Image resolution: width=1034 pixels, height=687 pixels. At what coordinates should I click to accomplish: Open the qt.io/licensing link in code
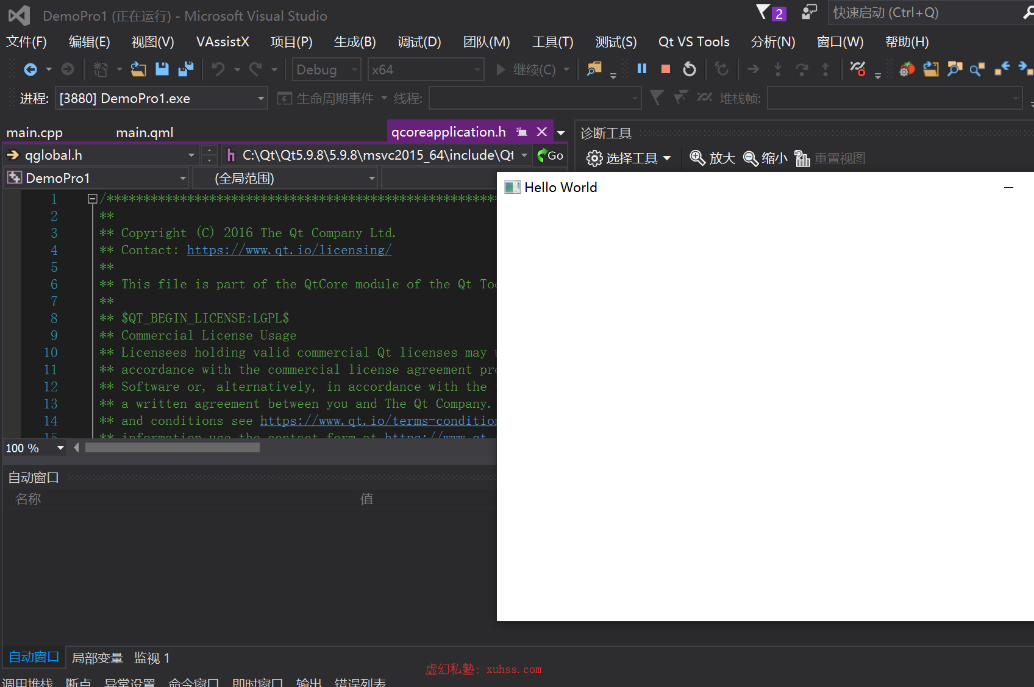click(x=289, y=250)
